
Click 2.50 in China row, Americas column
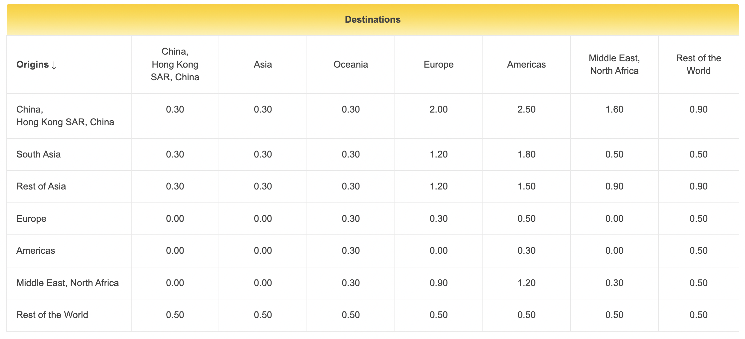tap(526, 109)
